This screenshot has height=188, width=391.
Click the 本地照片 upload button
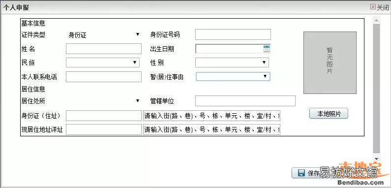point(329,114)
